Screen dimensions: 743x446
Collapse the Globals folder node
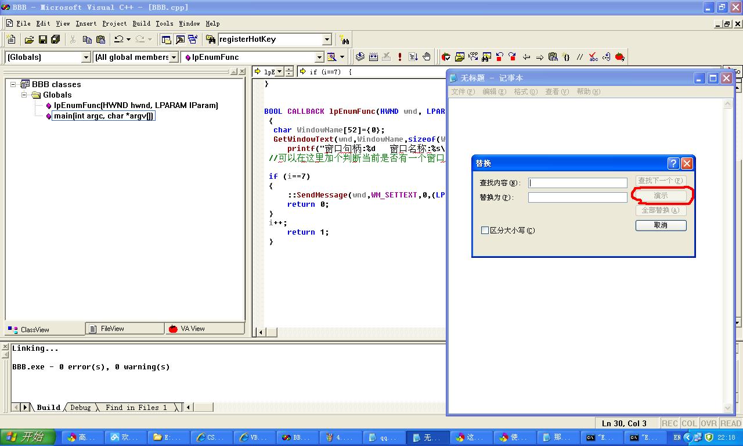(24, 95)
